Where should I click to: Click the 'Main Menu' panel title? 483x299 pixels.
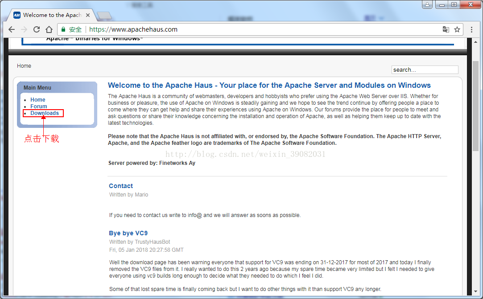(37, 88)
